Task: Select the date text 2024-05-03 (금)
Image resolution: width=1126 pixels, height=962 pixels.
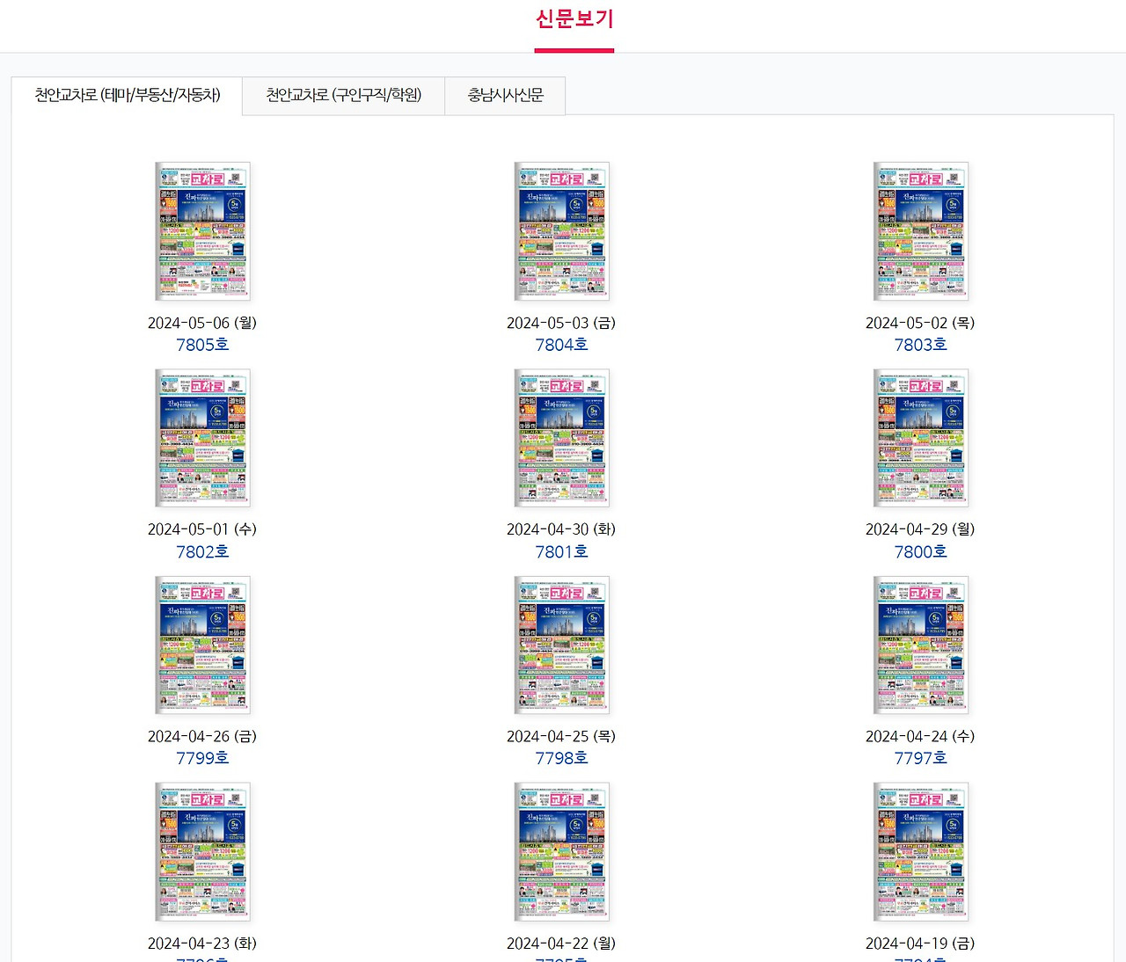Action: click(x=561, y=323)
